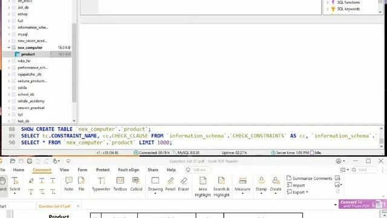Open the Stamp tool
Image resolution: width=387 pixels, height=218 pixels.
coord(261,185)
